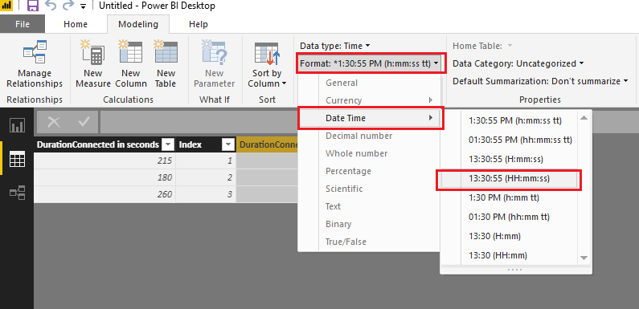Click the Save icon in title bar
Image resolution: width=639 pixels, height=309 pixels.
(x=33, y=6)
